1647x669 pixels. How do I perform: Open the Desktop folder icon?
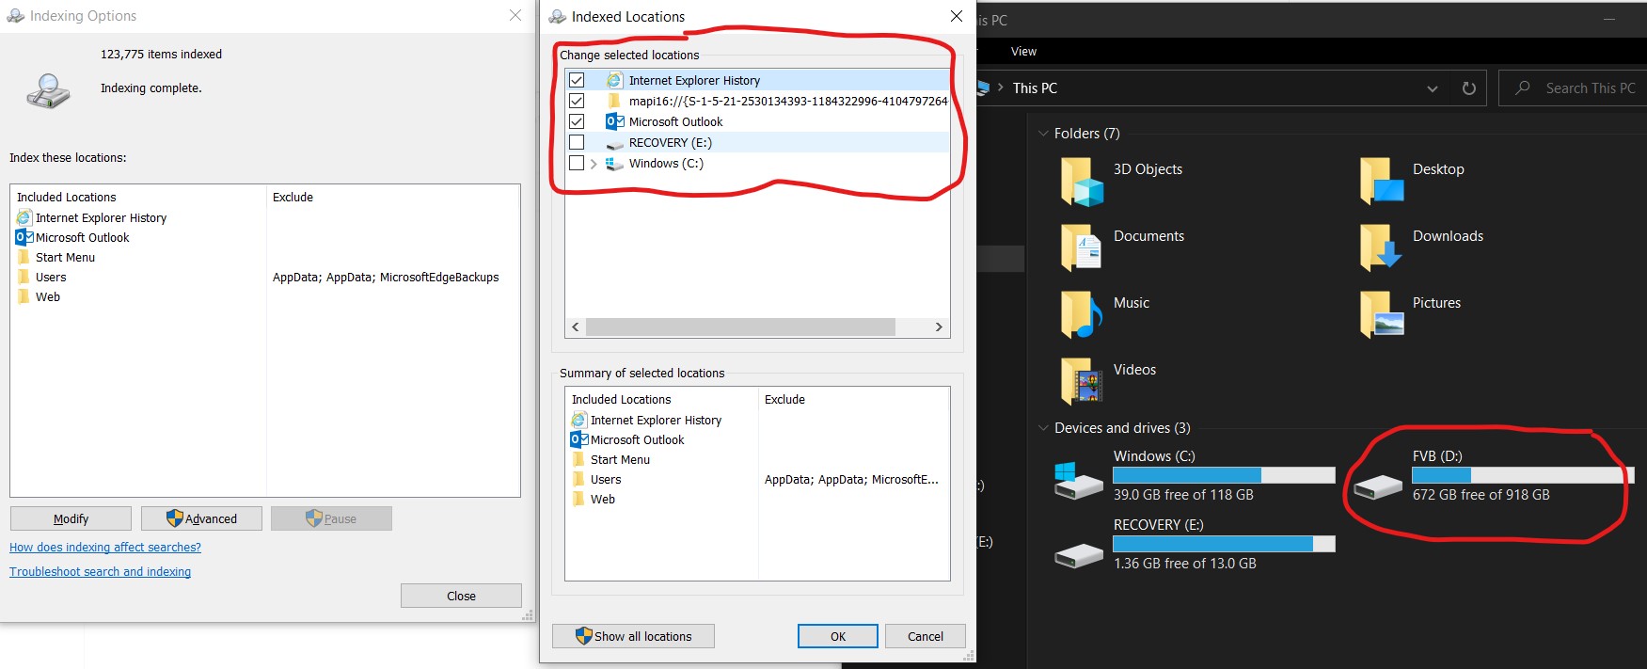pos(1381,182)
